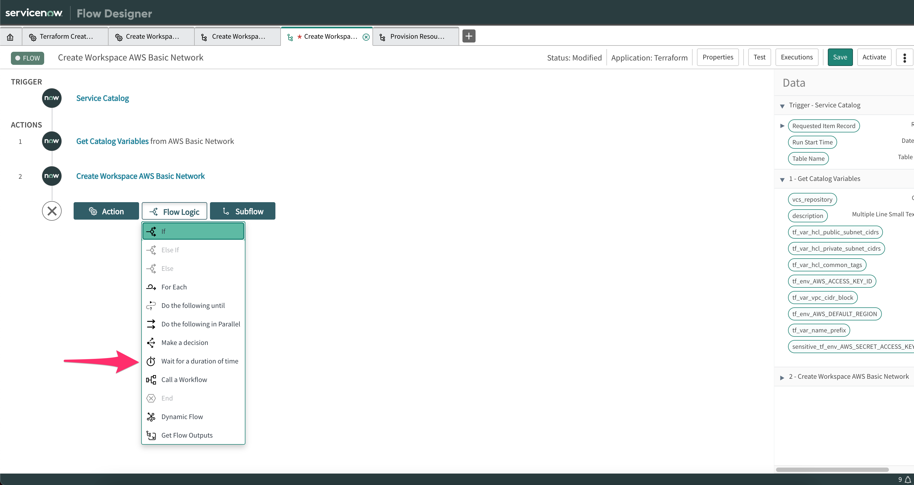Pick Make a decision option
The height and width of the screenshot is (485, 914).
(185, 342)
